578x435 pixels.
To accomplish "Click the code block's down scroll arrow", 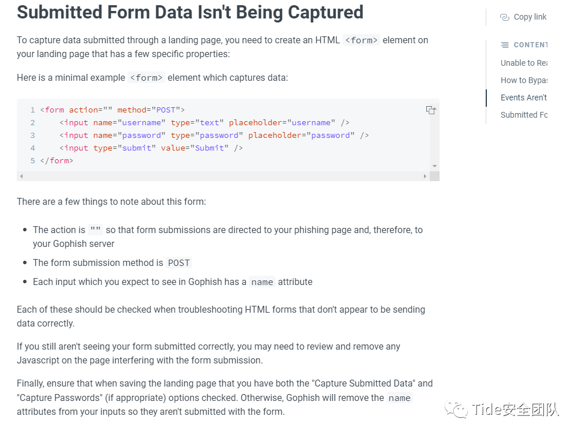I will click(434, 166).
